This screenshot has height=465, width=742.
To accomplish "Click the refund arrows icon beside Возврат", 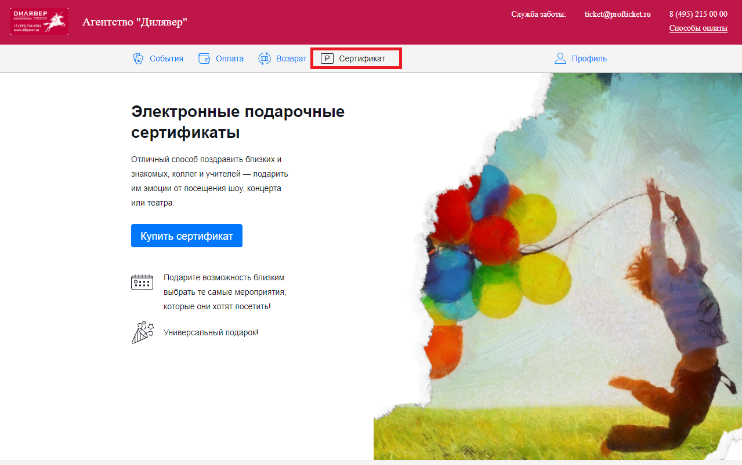I will click(x=265, y=58).
